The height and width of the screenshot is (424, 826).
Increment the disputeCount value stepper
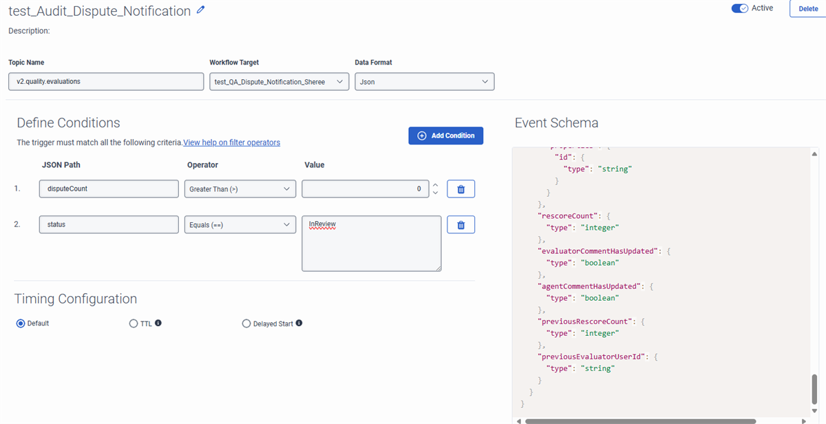(435, 184)
